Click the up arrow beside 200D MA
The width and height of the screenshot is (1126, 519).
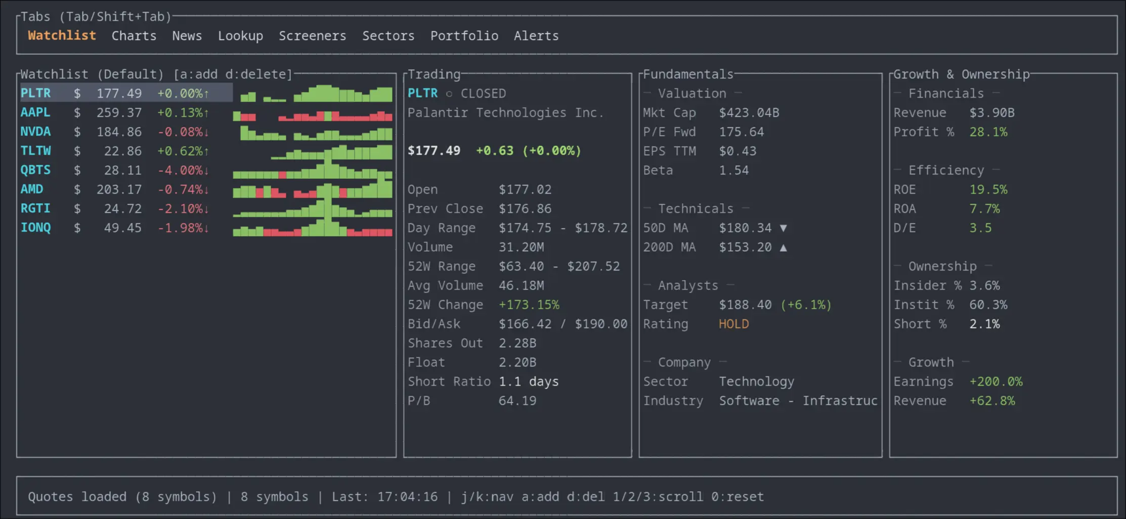[784, 247]
